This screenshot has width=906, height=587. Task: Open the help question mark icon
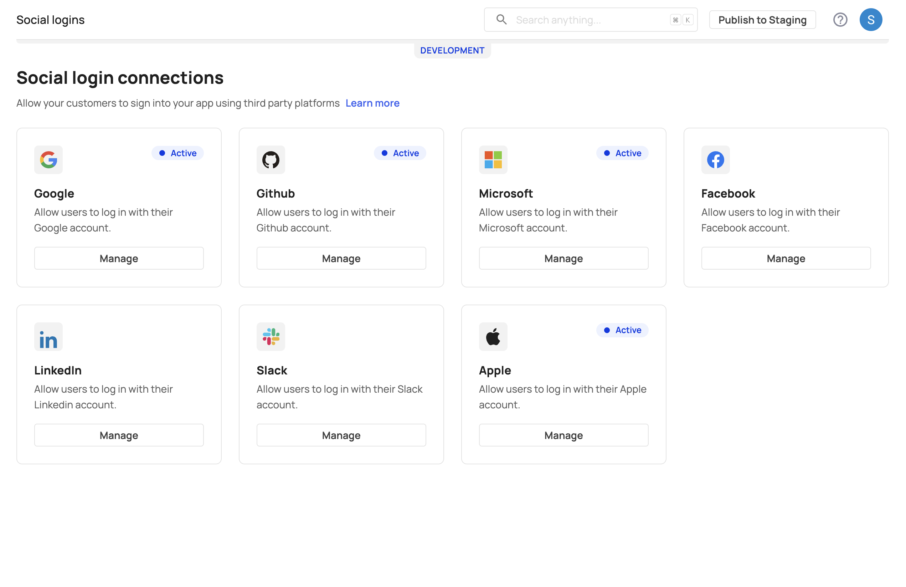[840, 19]
